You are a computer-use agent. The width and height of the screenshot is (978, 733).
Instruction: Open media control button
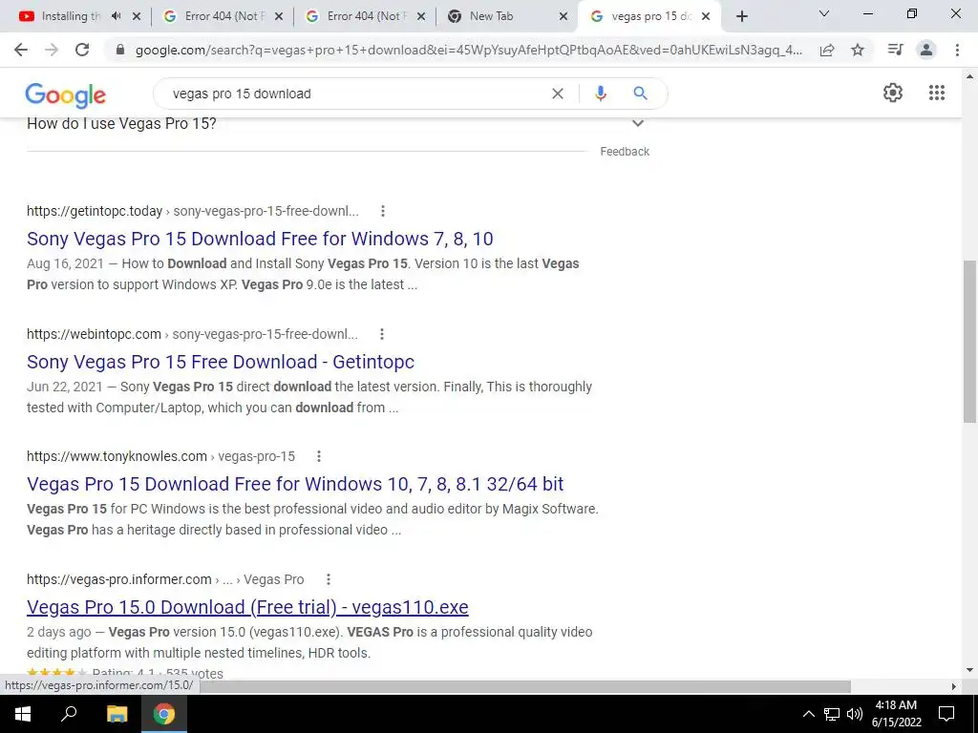896,50
